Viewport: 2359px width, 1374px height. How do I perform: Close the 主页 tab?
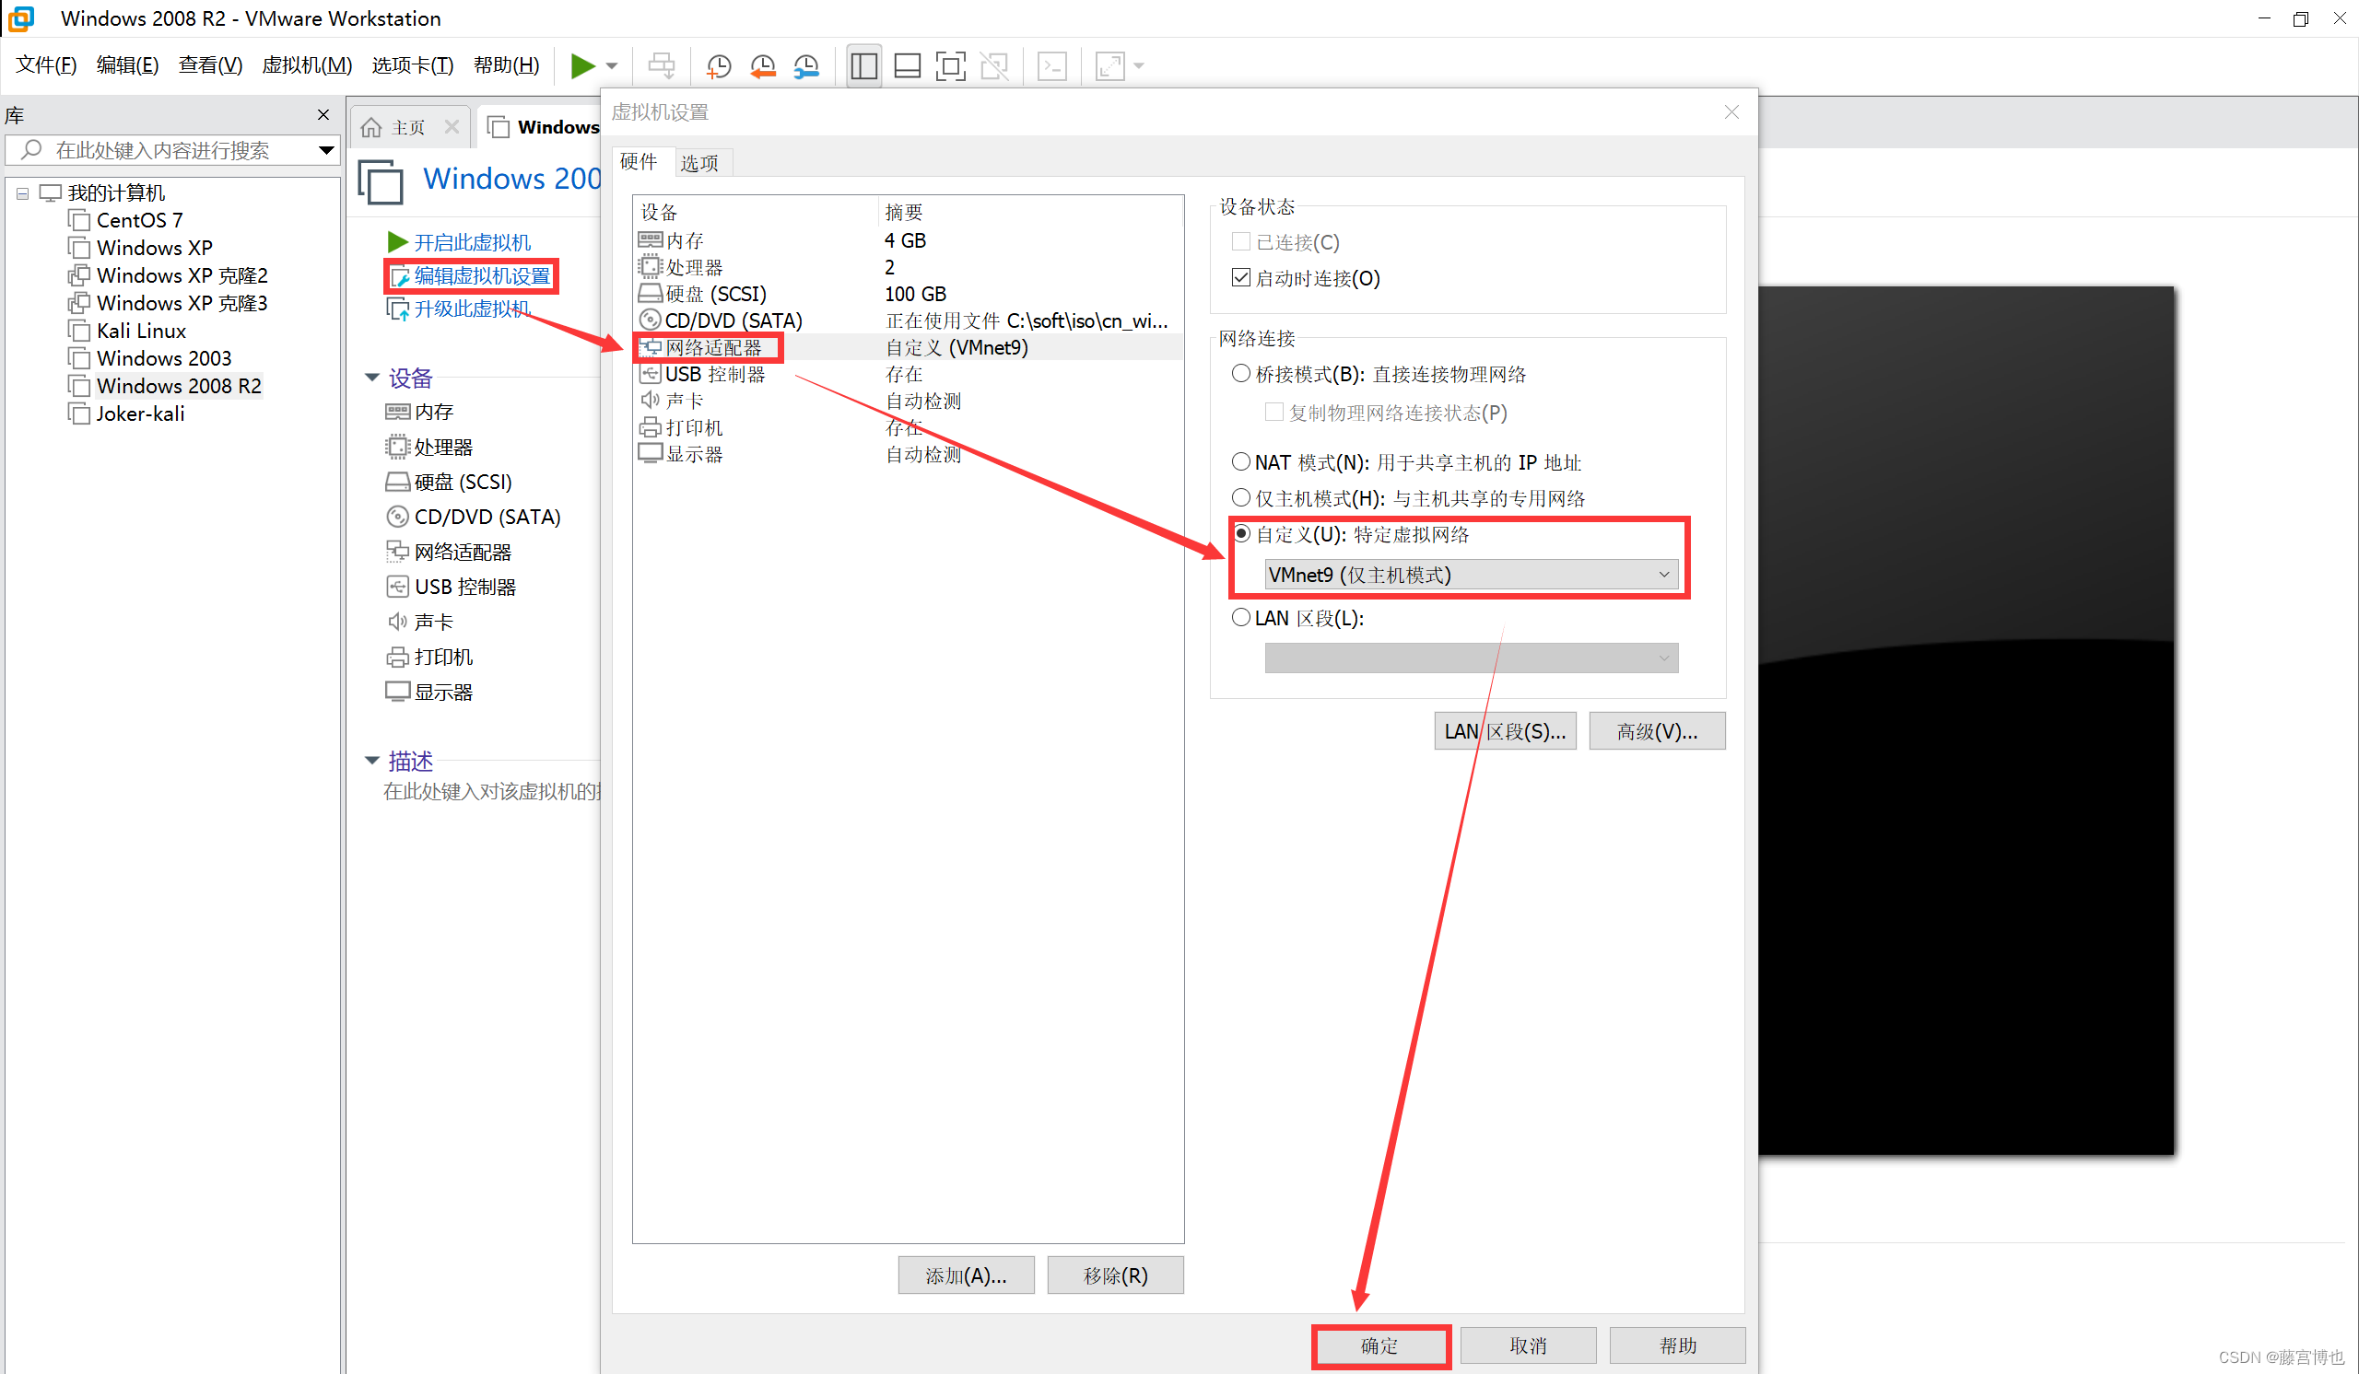pyautogui.click(x=452, y=126)
